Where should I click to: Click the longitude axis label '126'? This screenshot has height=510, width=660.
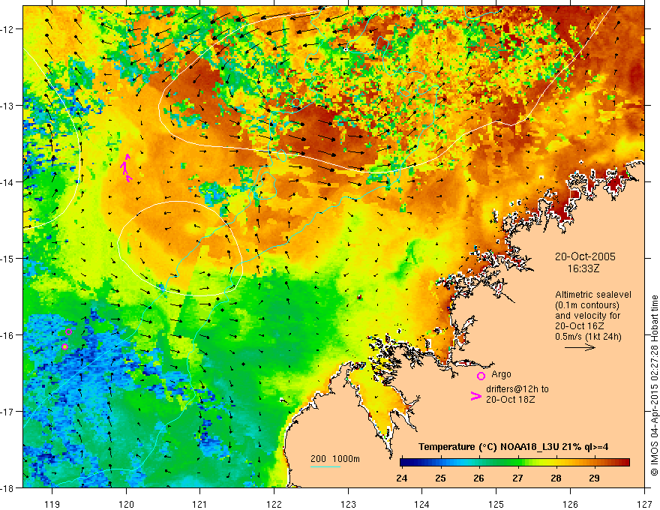coord(570,504)
